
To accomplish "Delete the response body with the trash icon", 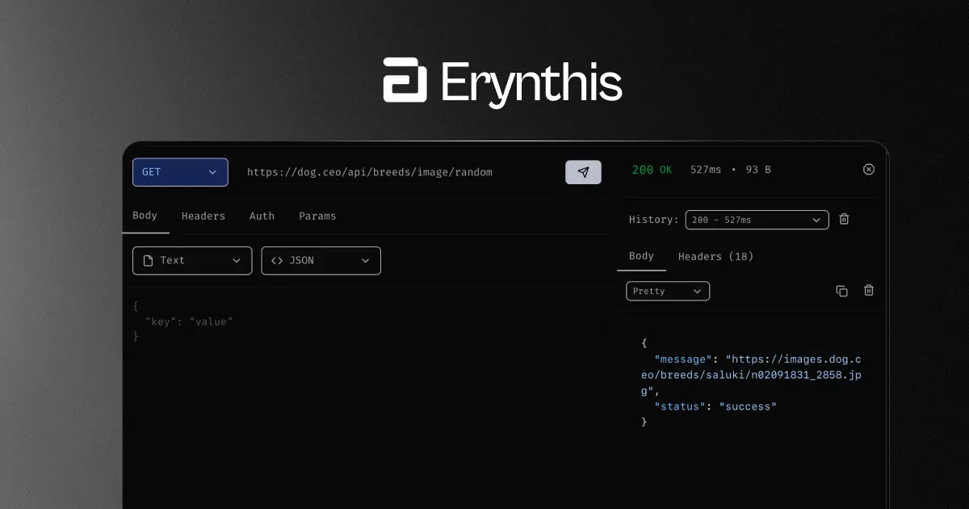I will point(868,290).
